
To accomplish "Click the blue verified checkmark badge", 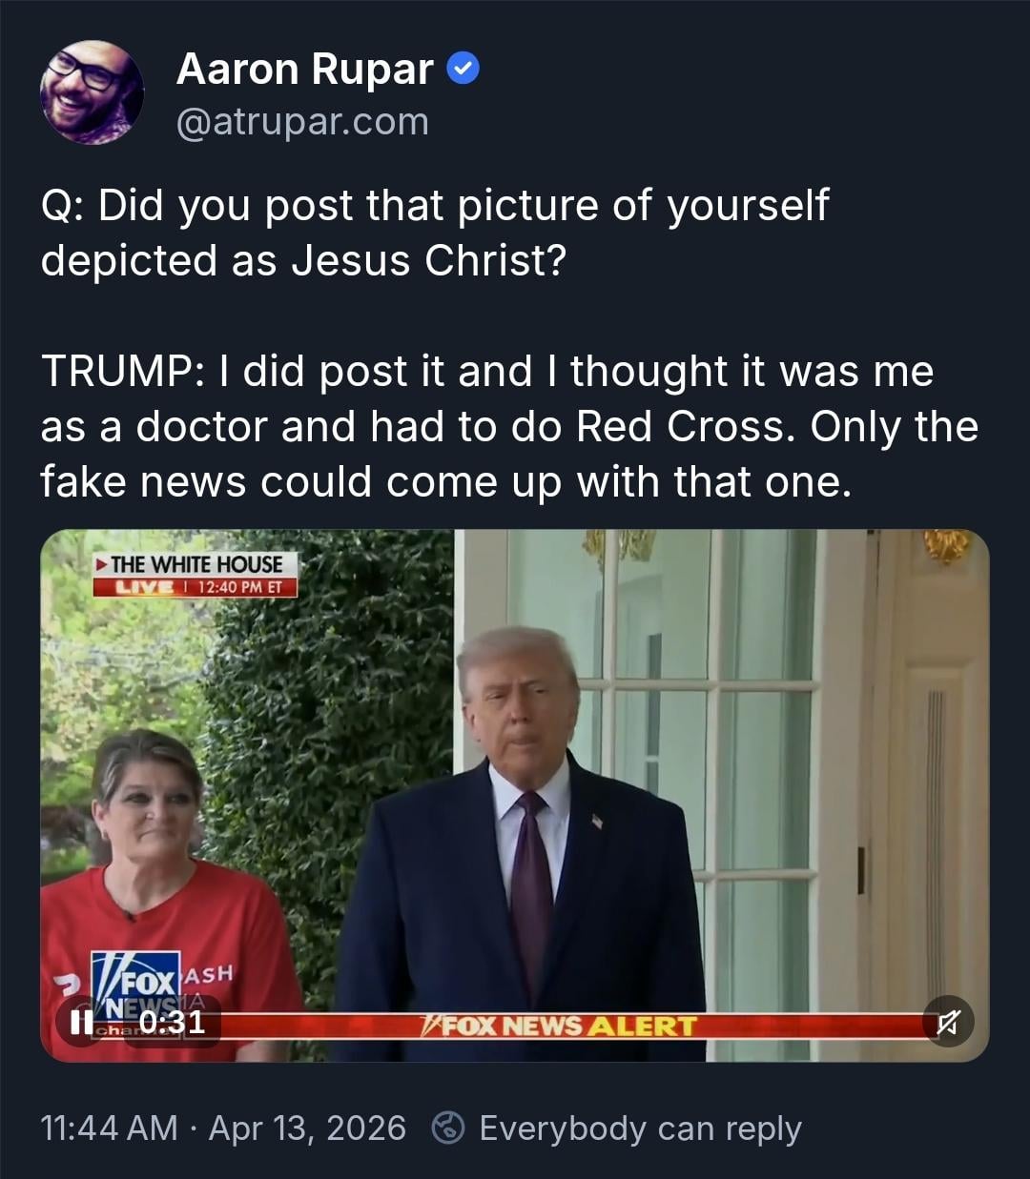I will click(463, 70).
